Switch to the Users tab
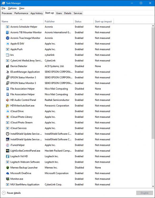Screen dimensions: 155x198 click(59, 13)
